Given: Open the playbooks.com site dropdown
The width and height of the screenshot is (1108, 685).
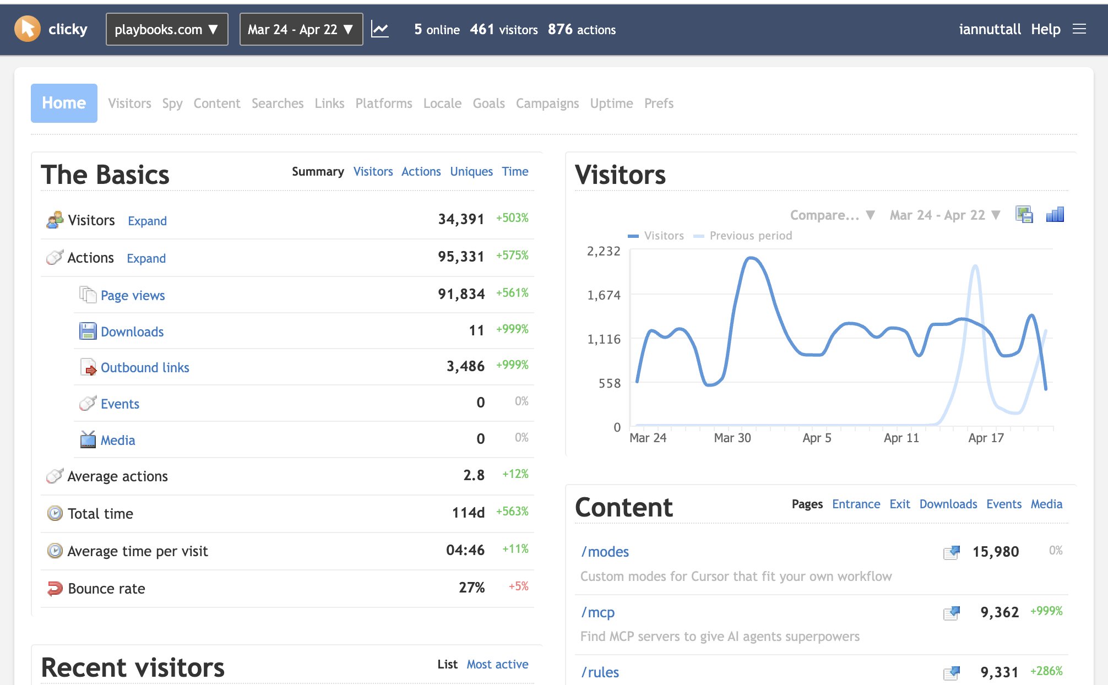Looking at the screenshot, I should [x=167, y=29].
